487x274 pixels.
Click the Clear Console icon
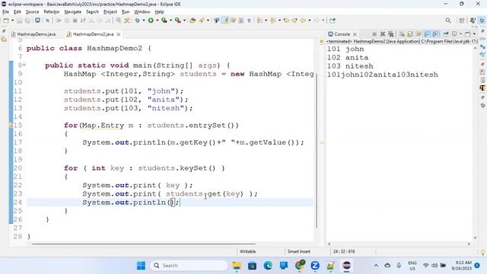(x=402, y=33)
